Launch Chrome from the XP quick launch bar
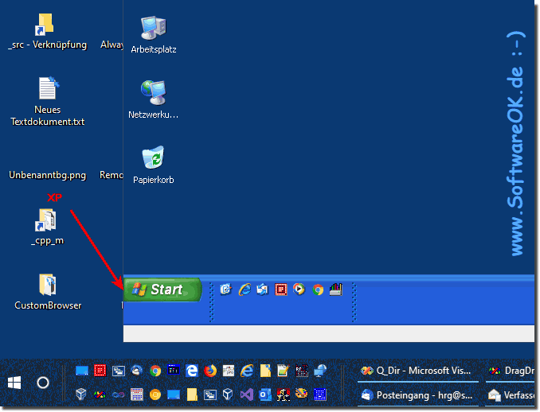Viewport: 540px width, 412px height. [x=318, y=290]
